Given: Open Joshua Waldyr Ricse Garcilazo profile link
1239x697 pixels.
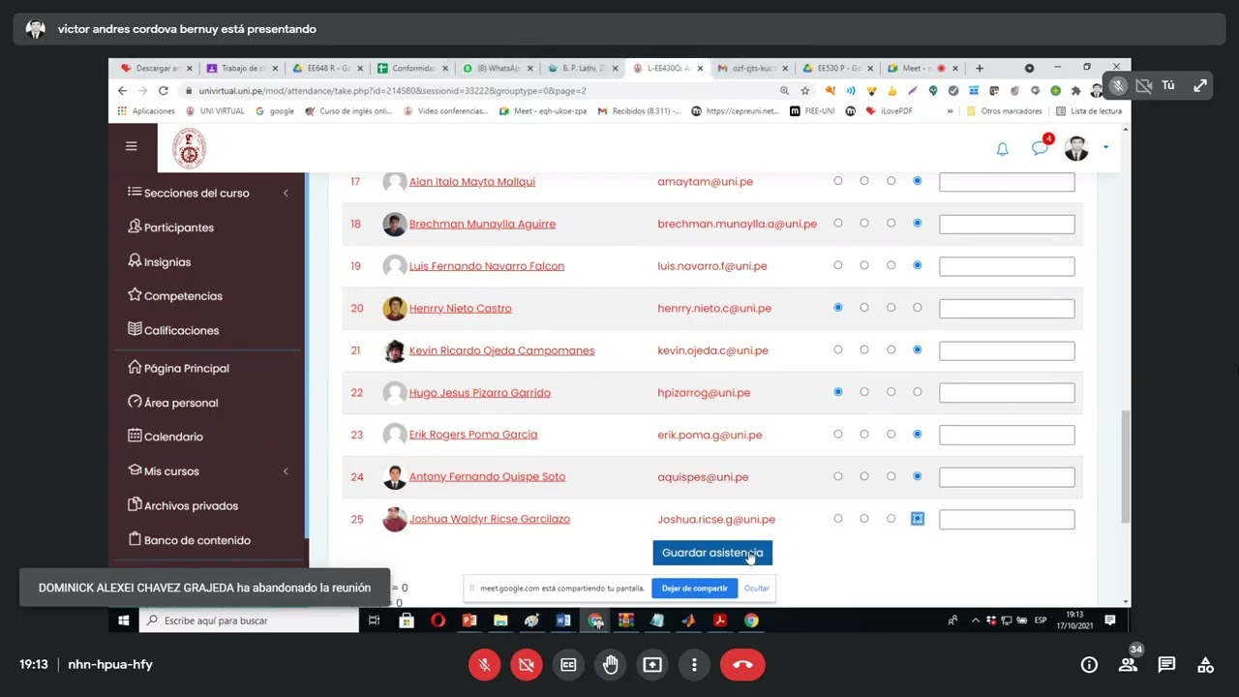Looking at the screenshot, I should 489,519.
